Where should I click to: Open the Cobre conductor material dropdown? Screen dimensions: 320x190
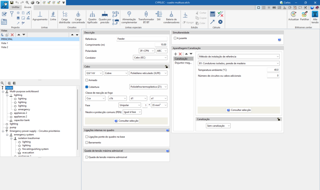click(115, 73)
